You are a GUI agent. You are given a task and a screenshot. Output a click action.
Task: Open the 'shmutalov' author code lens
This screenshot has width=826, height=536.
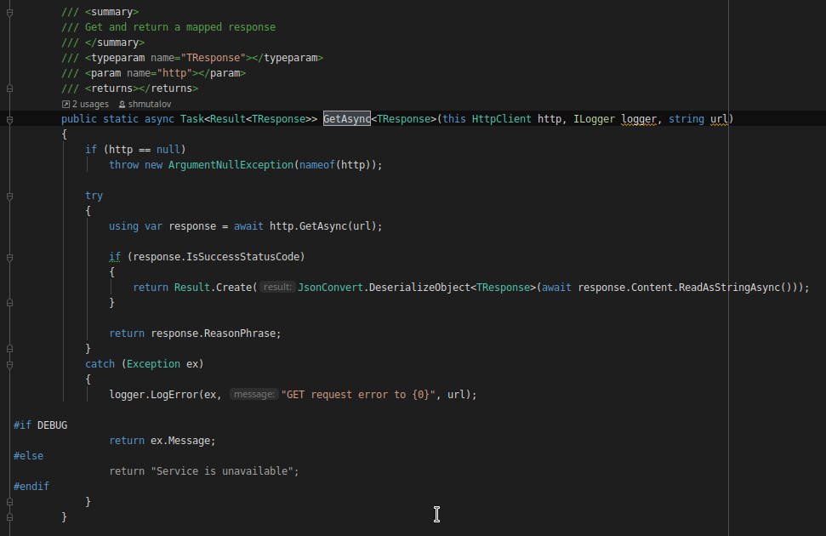[x=145, y=105]
